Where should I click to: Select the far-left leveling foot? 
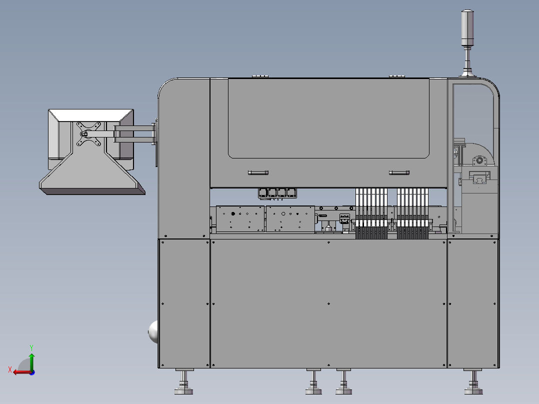tap(184, 381)
